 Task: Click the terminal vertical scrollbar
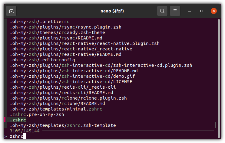click(x=219, y=78)
